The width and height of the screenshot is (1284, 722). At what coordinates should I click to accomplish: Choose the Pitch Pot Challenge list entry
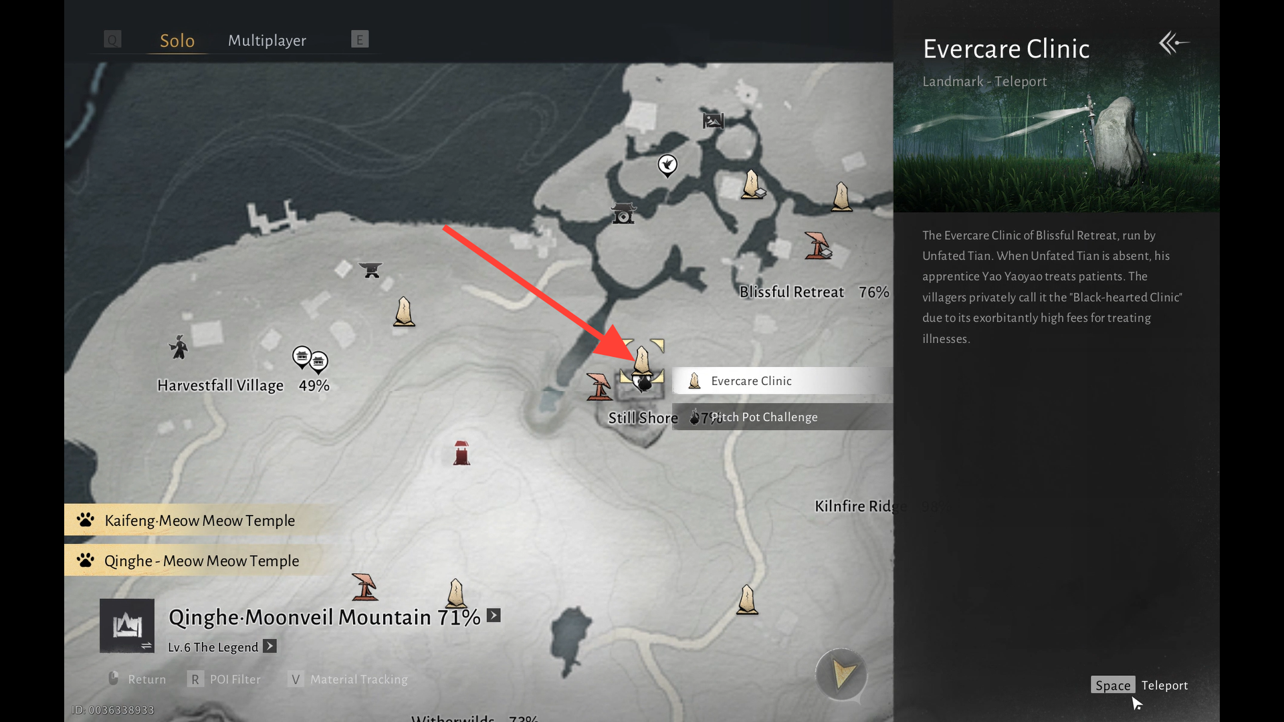(x=782, y=417)
